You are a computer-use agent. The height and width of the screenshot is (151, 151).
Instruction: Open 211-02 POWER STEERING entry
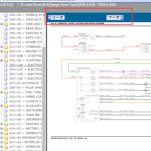tap(26, 42)
